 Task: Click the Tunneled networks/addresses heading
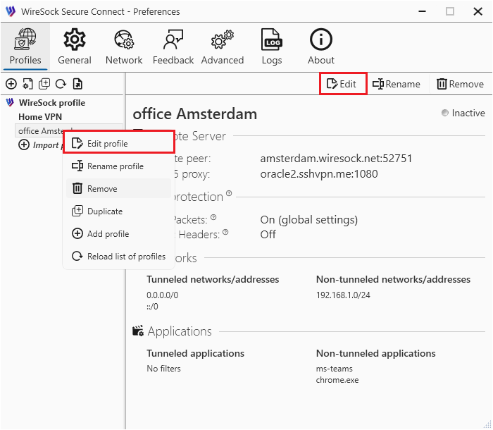click(213, 280)
